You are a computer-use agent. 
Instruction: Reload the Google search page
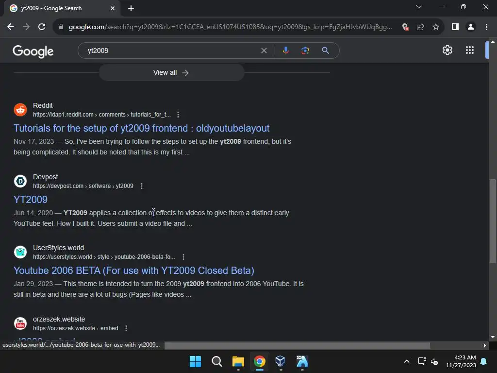[x=42, y=27]
